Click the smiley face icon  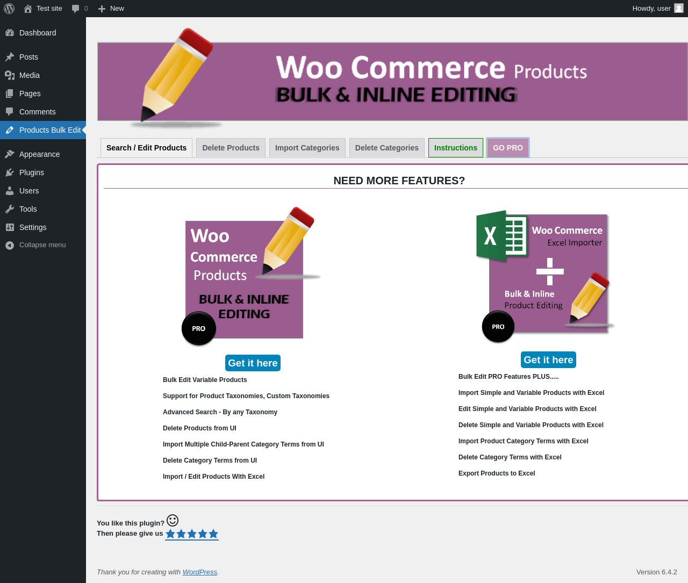coord(173,520)
